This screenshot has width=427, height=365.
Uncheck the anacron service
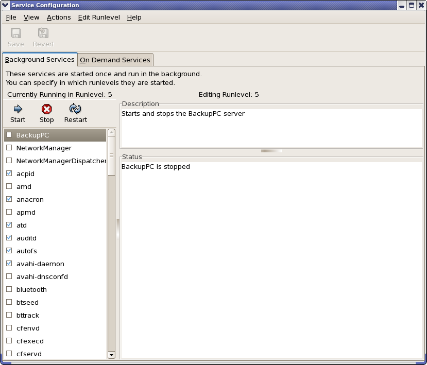tap(9, 199)
